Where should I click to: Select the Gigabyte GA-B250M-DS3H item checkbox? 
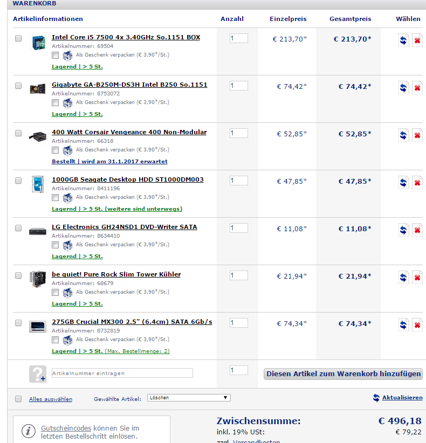point(18,86)
